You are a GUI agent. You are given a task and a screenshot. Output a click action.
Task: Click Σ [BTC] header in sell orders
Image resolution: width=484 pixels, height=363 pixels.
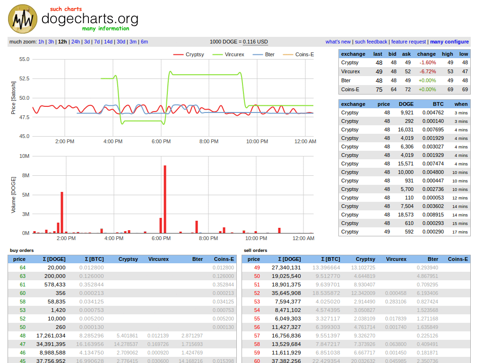pos(330,259)
